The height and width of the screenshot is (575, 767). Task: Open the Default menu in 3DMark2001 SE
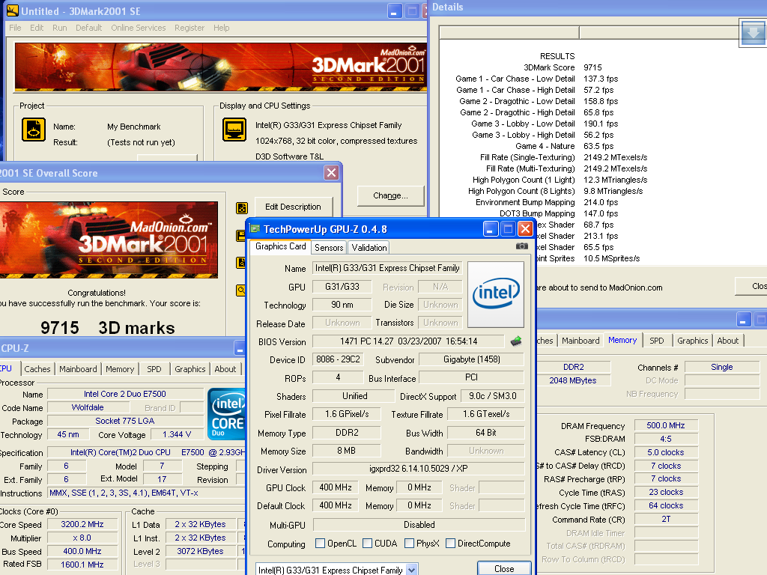(88, 28)
